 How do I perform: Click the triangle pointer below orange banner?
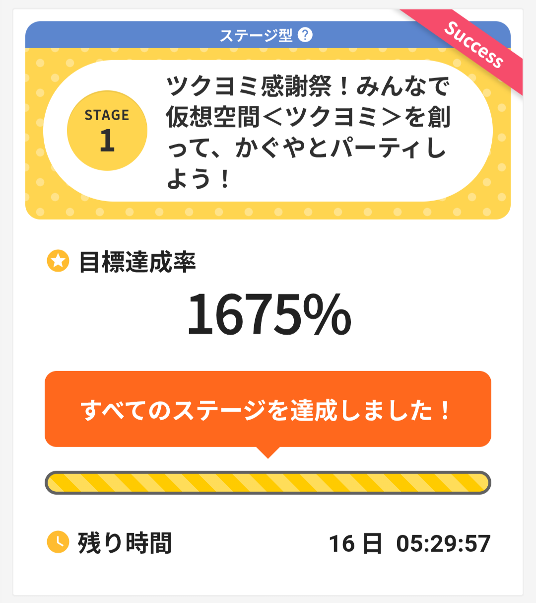(268, 452)
